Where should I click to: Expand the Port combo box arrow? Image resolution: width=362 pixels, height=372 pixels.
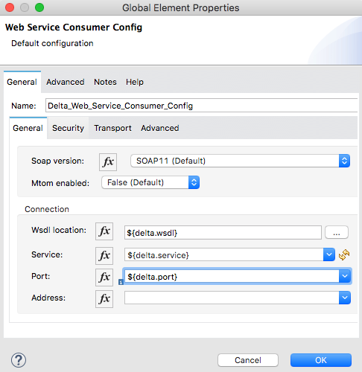coord(345,276)
